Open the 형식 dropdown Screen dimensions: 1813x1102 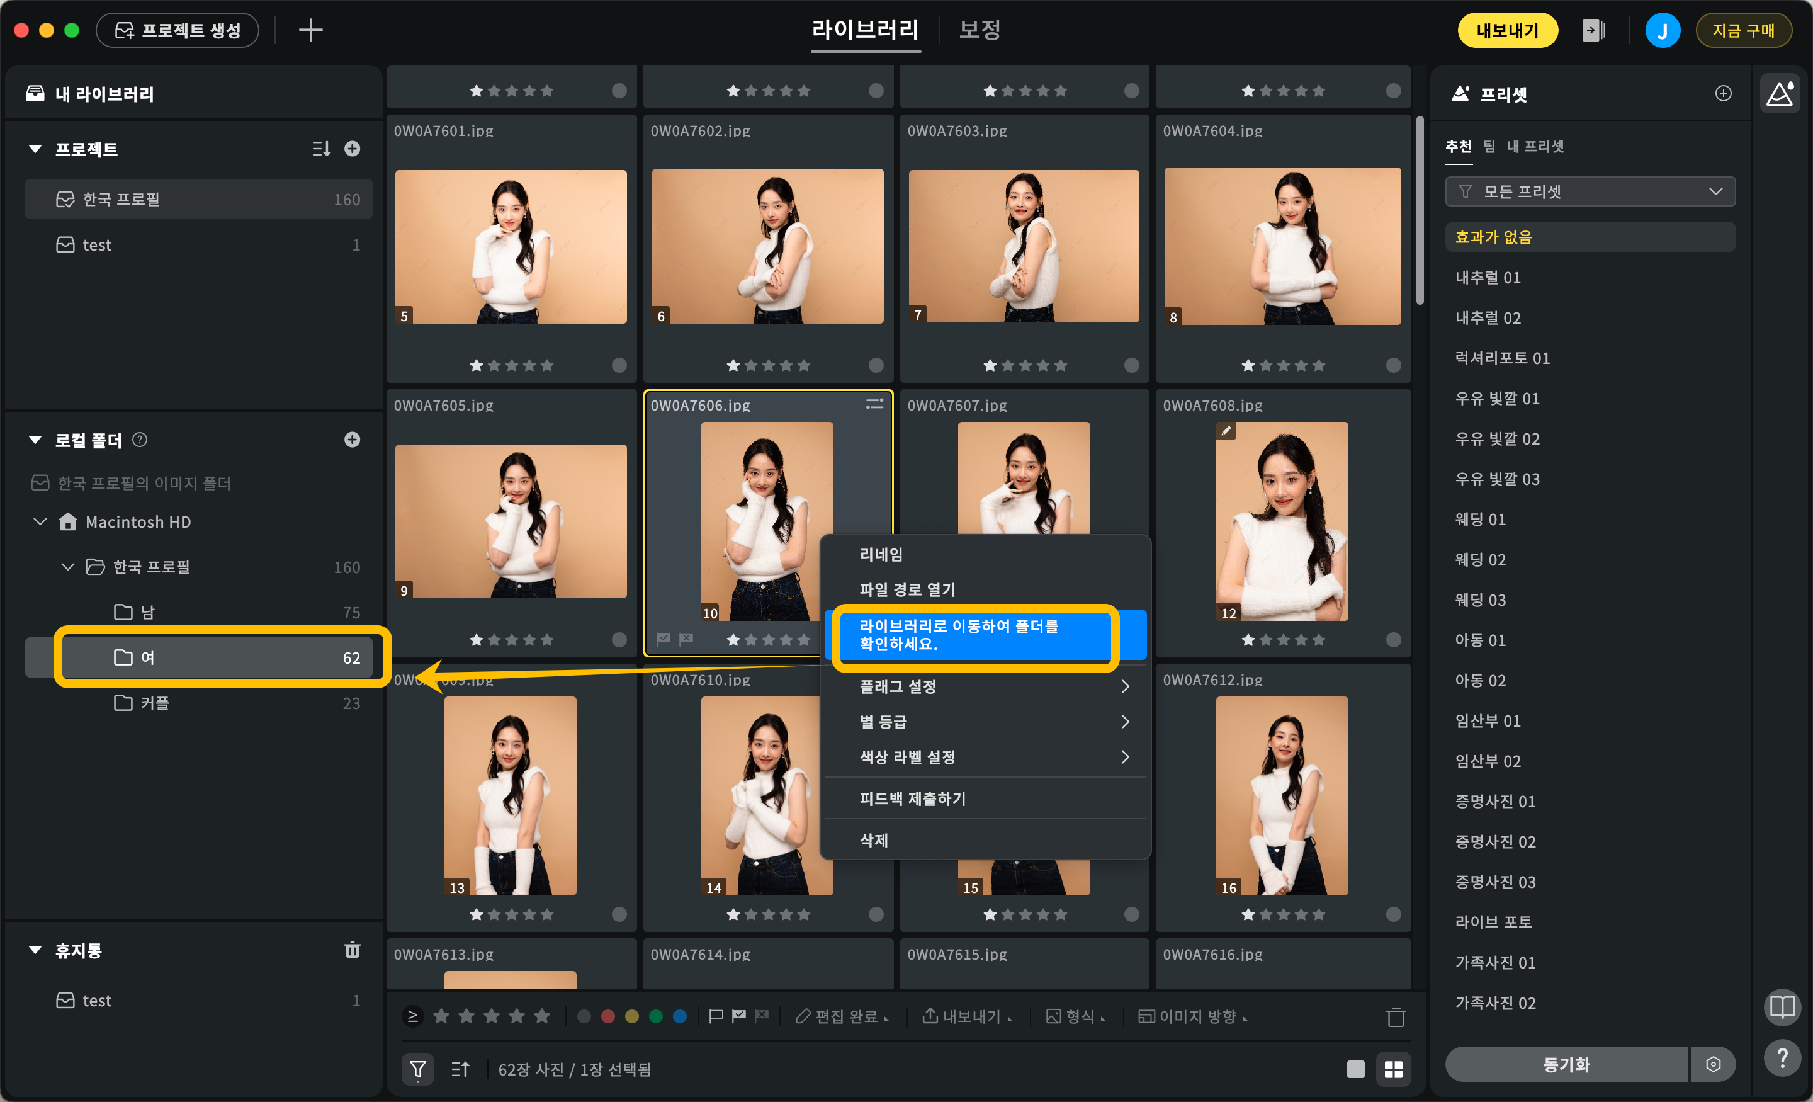coord(1076,1016)
